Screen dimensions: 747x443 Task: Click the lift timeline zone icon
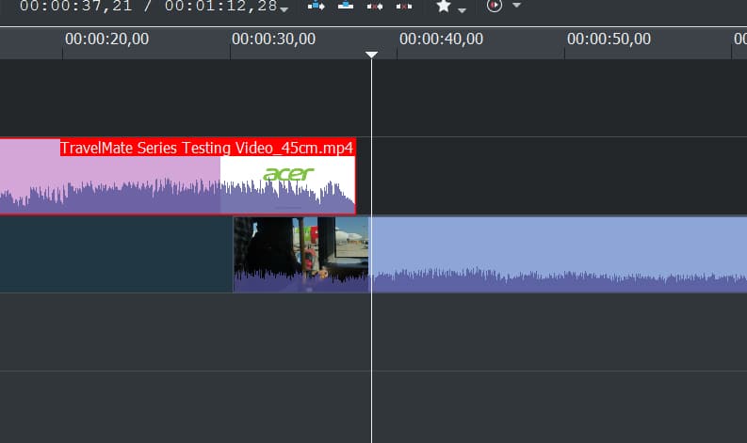pos(404,7)
